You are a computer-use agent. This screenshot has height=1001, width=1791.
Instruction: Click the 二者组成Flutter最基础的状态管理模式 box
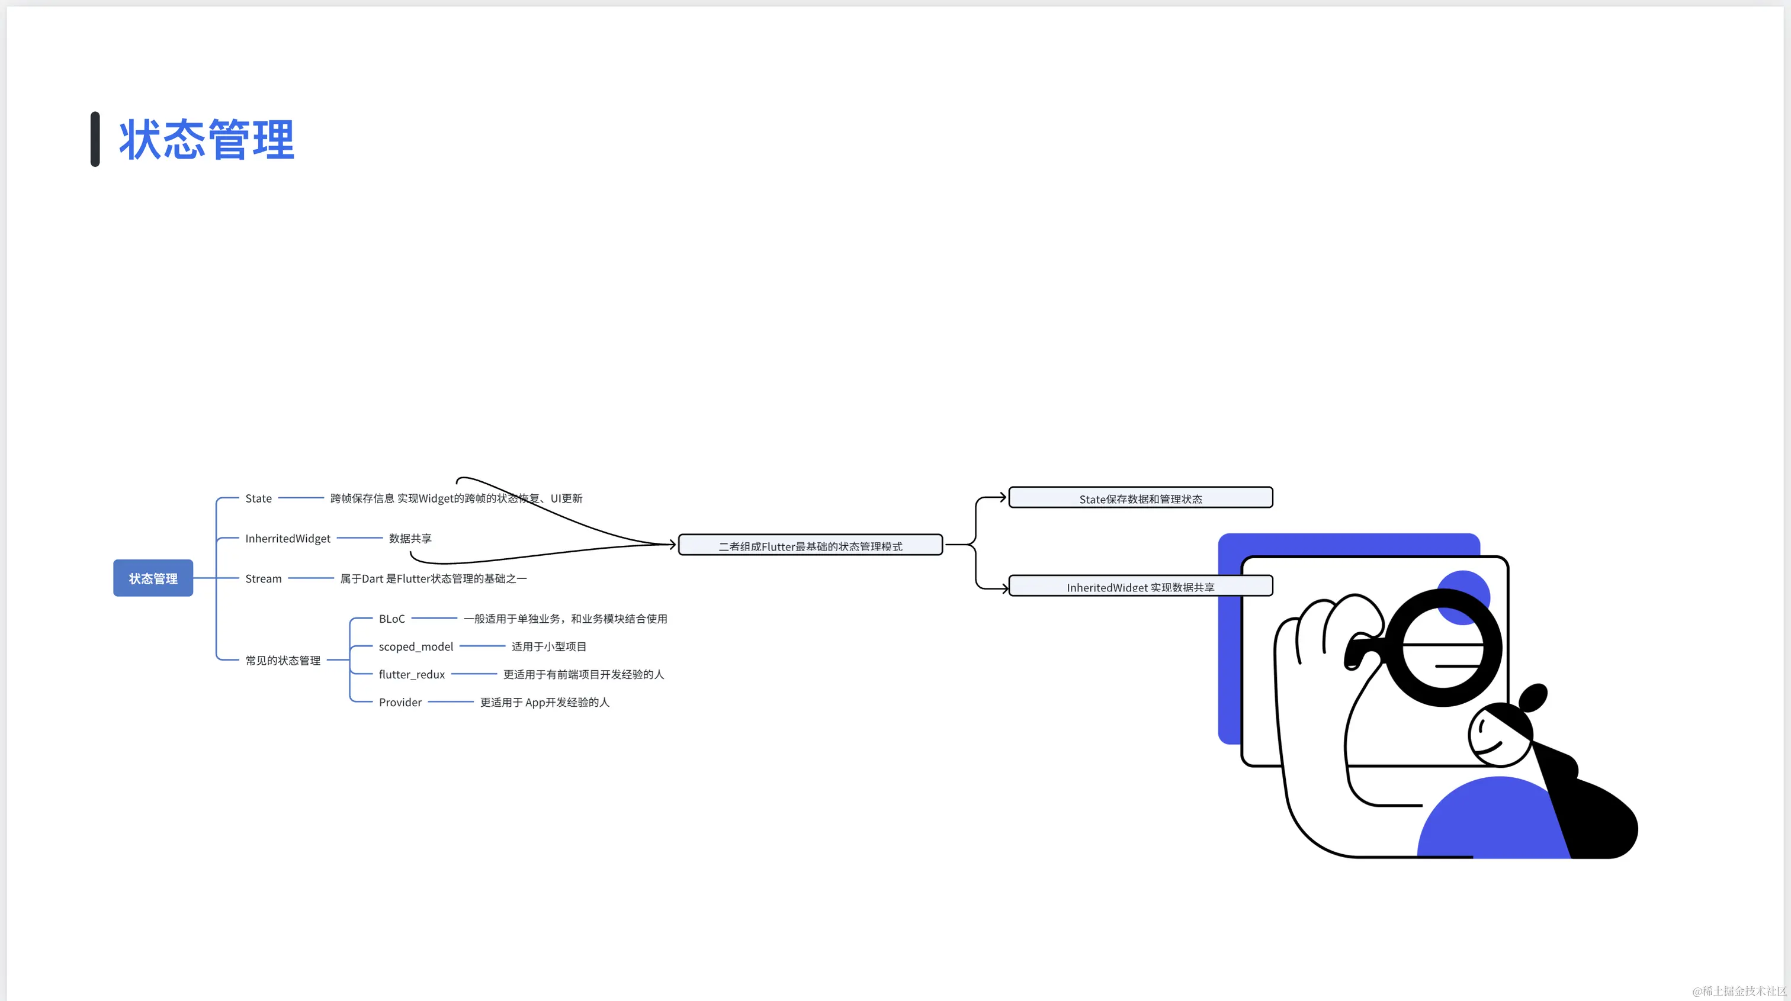tap(810, 546)
